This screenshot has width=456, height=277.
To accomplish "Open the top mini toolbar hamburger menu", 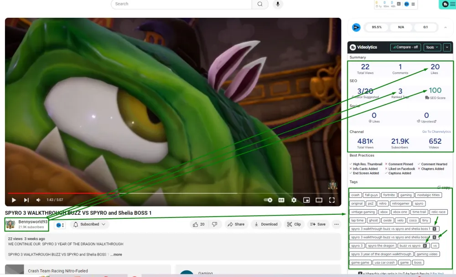I will coord(413,4).
